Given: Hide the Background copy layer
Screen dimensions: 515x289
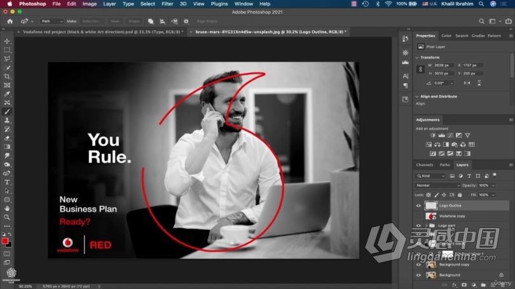Looking at the screenshot, I should point(418,265).
